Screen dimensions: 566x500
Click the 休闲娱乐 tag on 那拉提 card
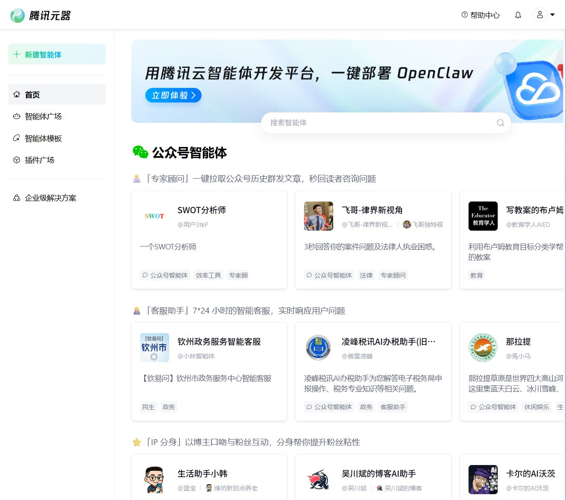[x=537, y=407]
